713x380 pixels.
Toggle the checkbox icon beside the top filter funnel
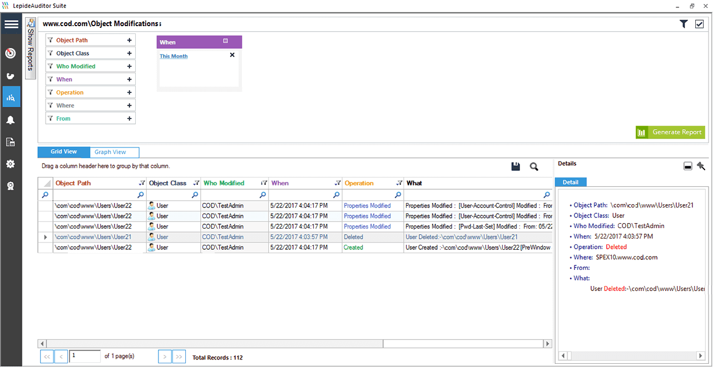700,24
